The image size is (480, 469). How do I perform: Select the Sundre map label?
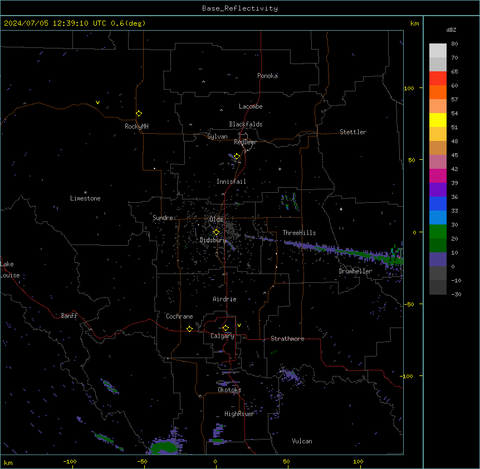pyautogui.click(x=163, y=218)
